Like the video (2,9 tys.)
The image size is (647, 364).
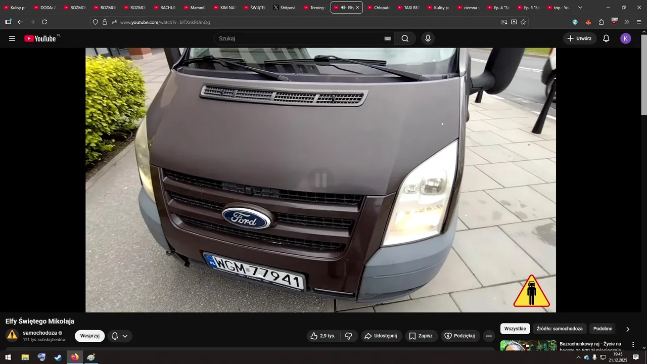click(323, 336)
